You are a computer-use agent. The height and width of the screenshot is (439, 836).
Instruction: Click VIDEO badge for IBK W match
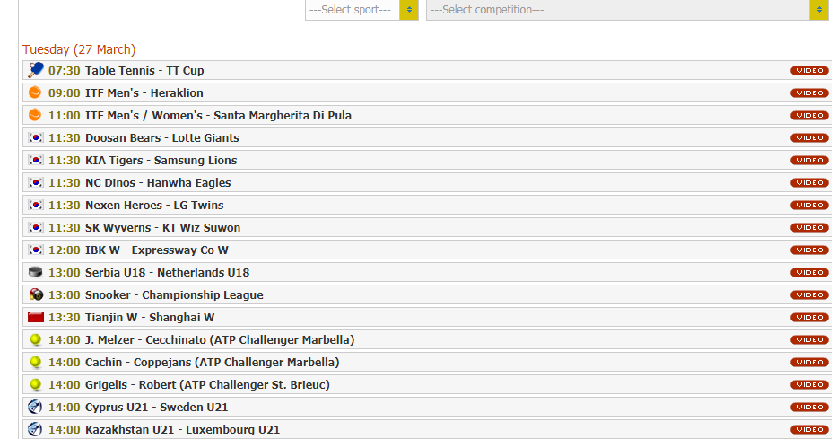(x=809, y=250)
